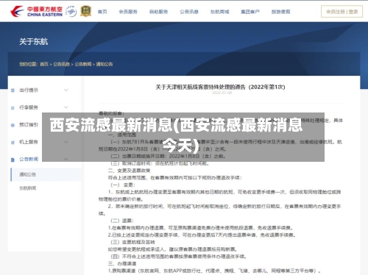
Task: Open the 自助服务 nav menu
Action: pyautogui.click(x=158, y=12)
